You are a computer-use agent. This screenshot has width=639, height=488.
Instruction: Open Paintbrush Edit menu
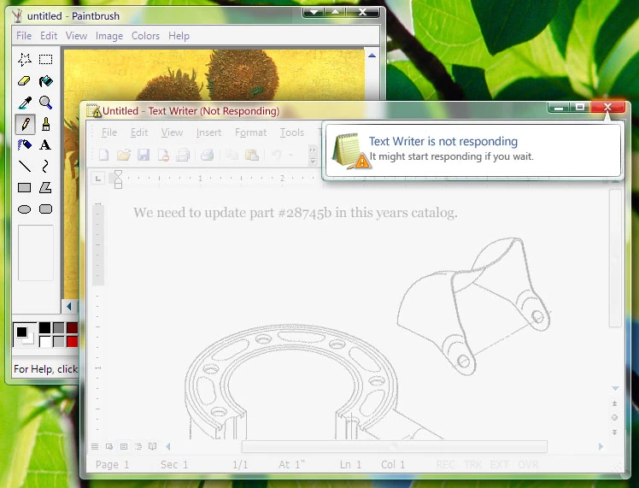tap(49, 36)
